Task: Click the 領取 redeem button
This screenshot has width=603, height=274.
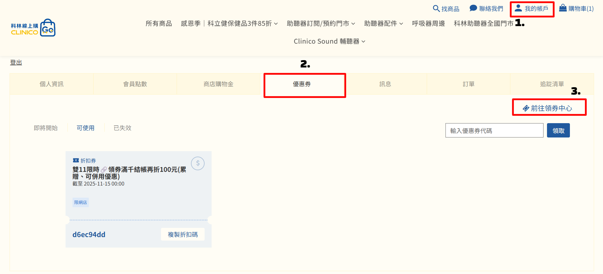Action: 558,130
